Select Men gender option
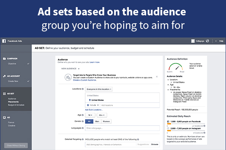This screenshot has height=150, width=226. 97,121
